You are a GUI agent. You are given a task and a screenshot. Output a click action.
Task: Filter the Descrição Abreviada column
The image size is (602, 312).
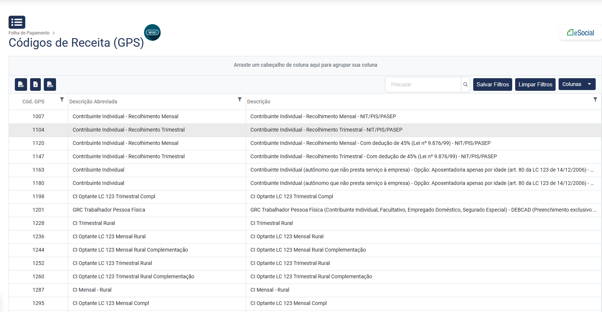point(240,100)
